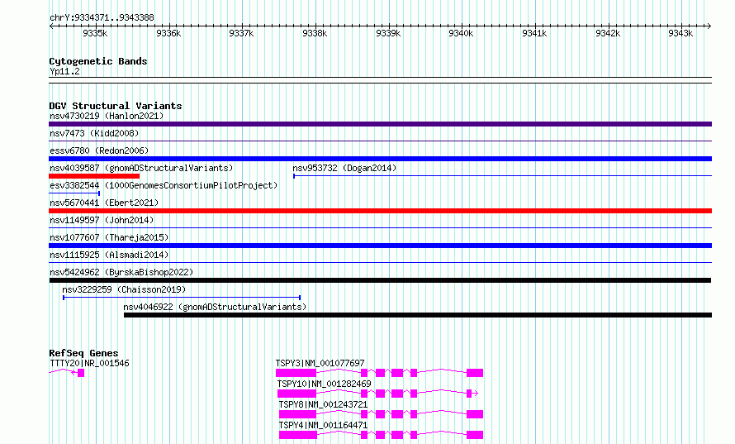Select variant label nsv4046922 (gnomADStructuralVariants)
The image size is (735, 444).
point(215,307)
